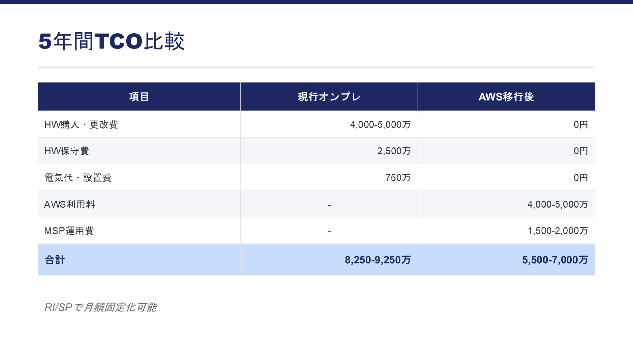633x356 pixels.
Task: Click the 電気代・設置費 row label
Action: pos(78,178)
